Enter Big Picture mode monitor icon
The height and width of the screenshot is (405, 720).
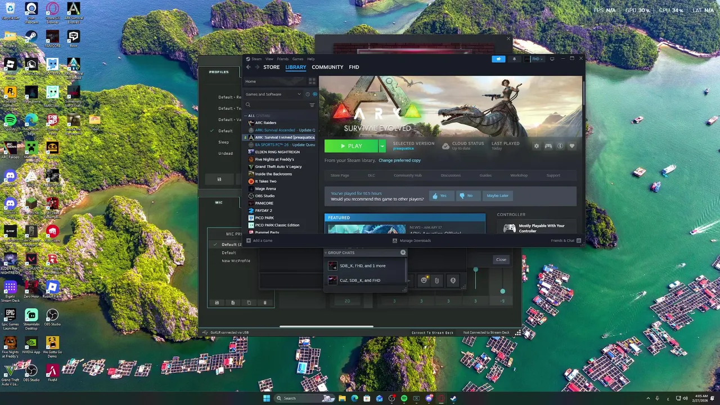[552, 58]
